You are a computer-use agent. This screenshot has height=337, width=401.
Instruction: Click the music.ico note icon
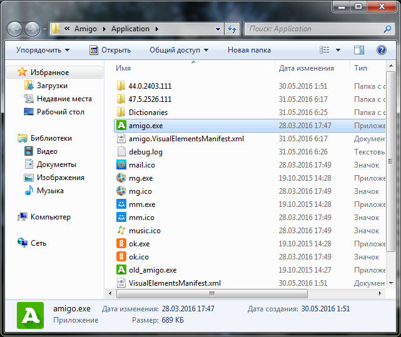click(x=121, y=230)
